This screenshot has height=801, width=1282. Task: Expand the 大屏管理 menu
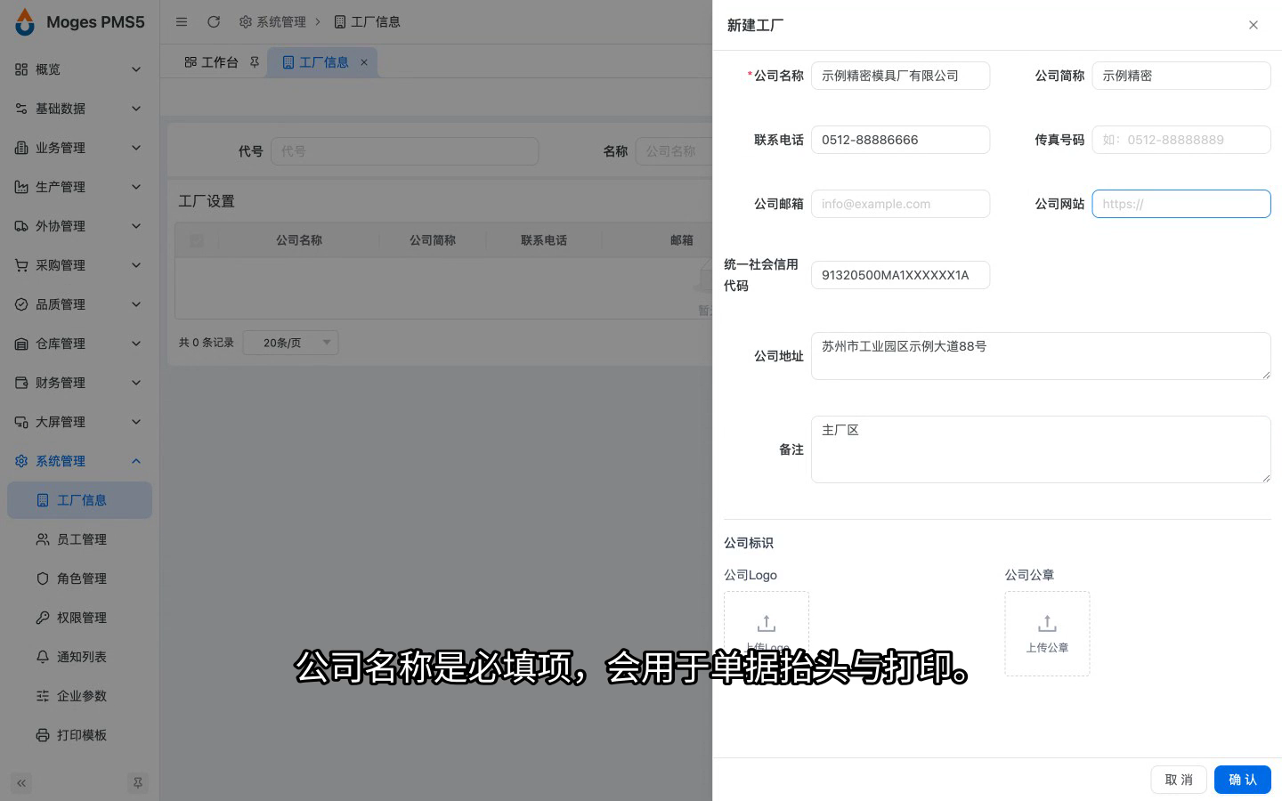[x=80, y=422]
